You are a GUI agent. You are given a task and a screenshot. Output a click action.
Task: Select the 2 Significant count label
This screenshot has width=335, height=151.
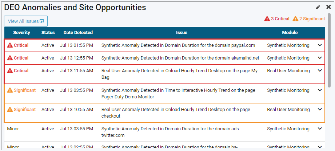pyautogui.click(x=312, y=19)
